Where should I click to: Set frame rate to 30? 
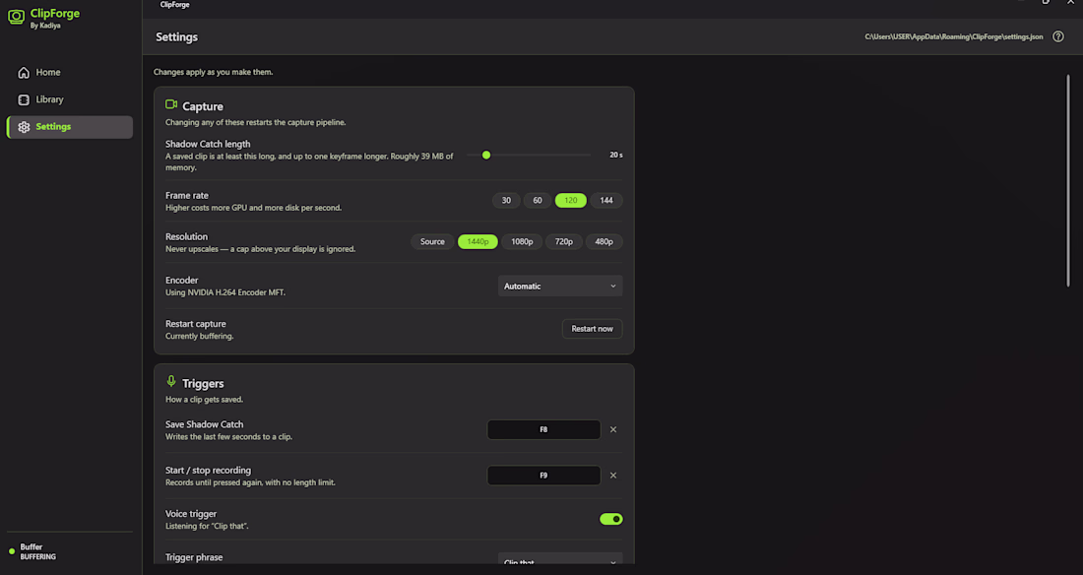pyautogui.click(x=506, y=201)
